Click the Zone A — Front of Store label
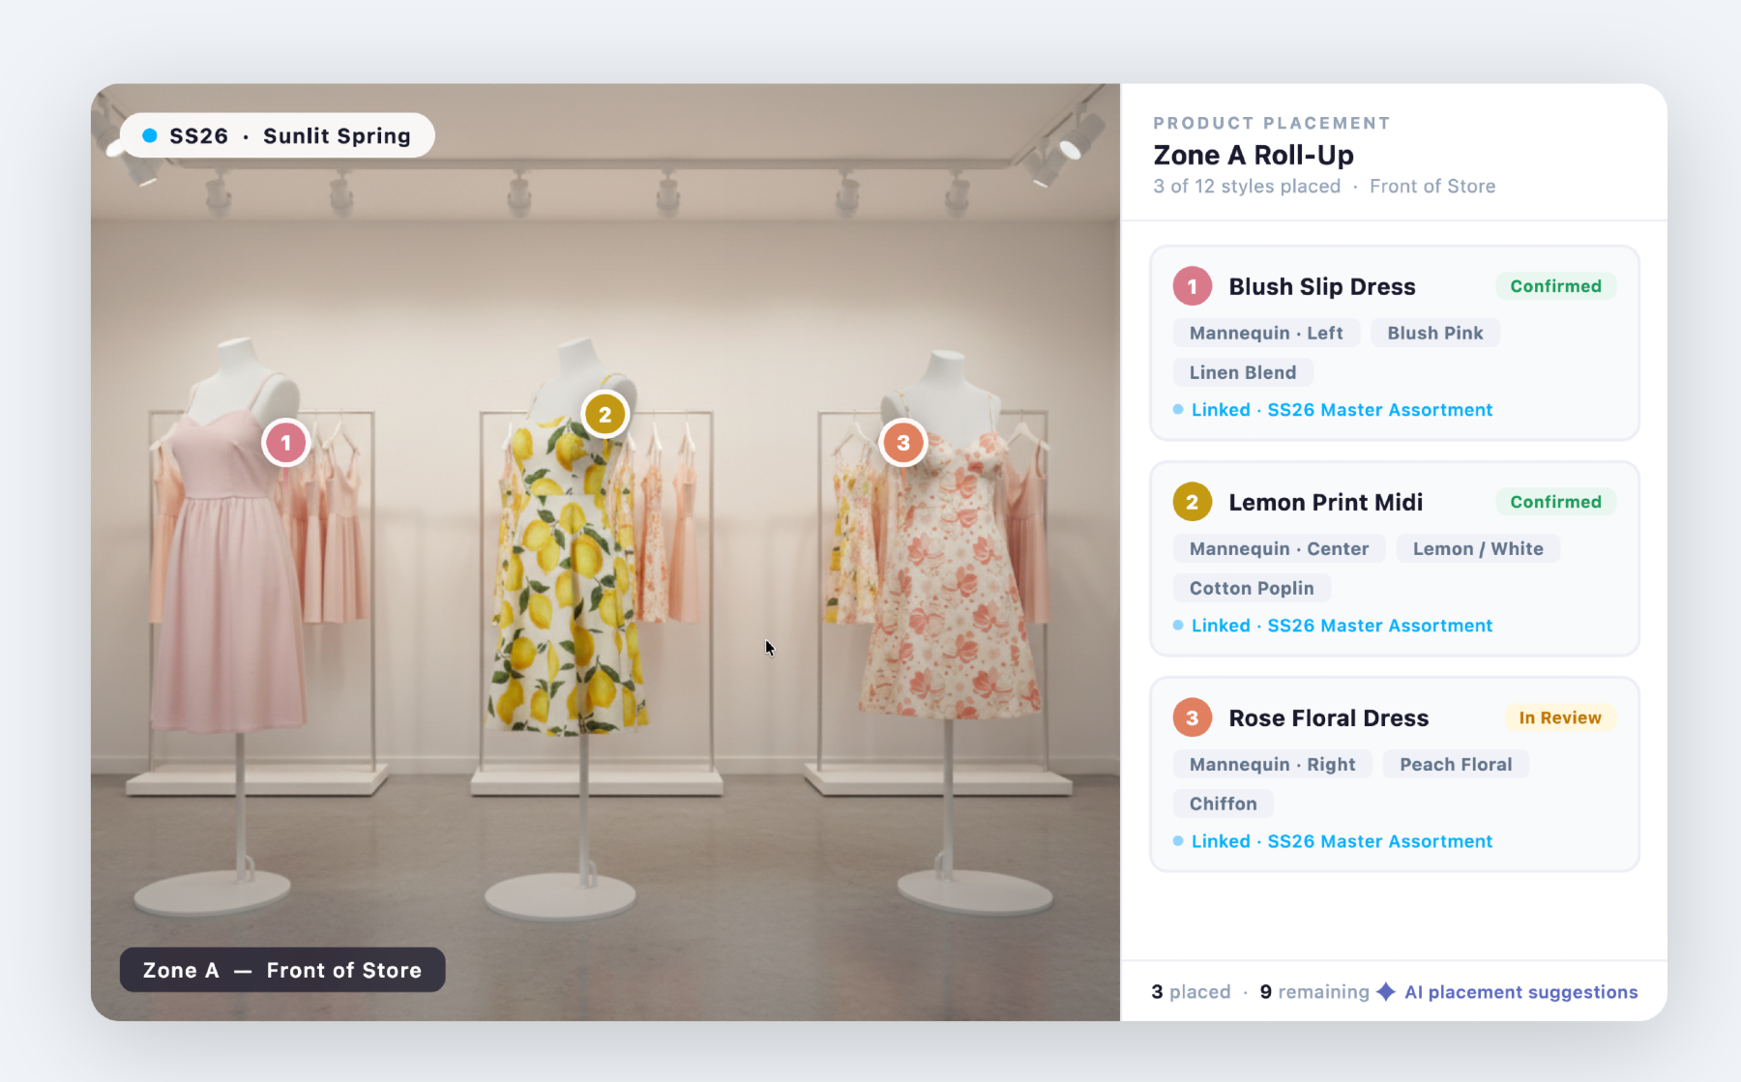This screenshot has height=1082, width=1741. point(282,970)
